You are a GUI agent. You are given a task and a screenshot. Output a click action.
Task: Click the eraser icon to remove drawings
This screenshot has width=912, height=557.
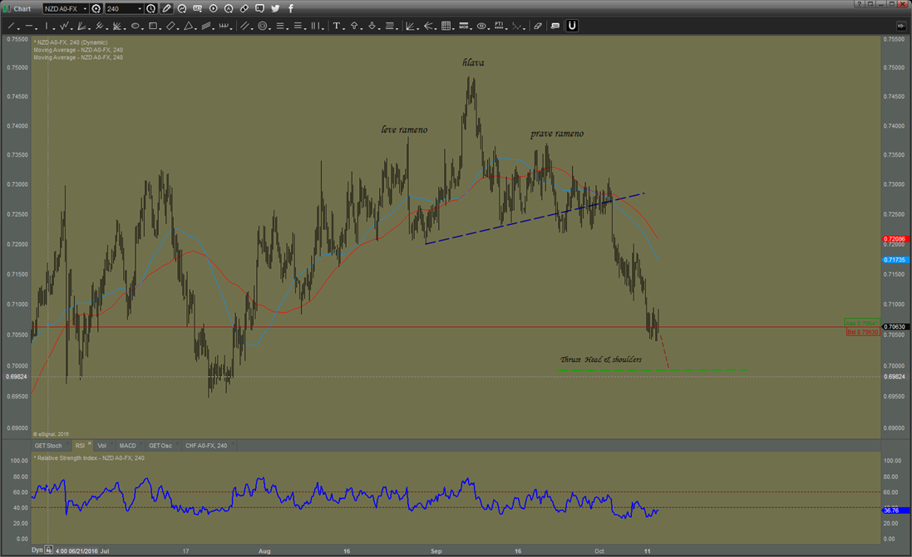tap(538, 26)
